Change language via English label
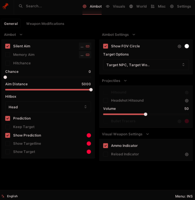Viewport: 195px width, 200px height. click(x=12, y=196)
